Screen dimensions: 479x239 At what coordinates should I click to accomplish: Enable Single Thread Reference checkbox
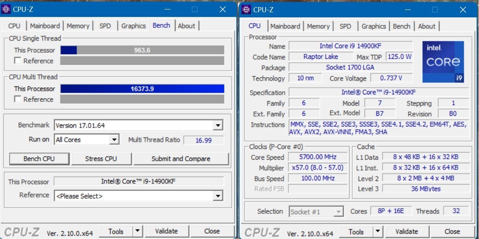coord(17,61)
